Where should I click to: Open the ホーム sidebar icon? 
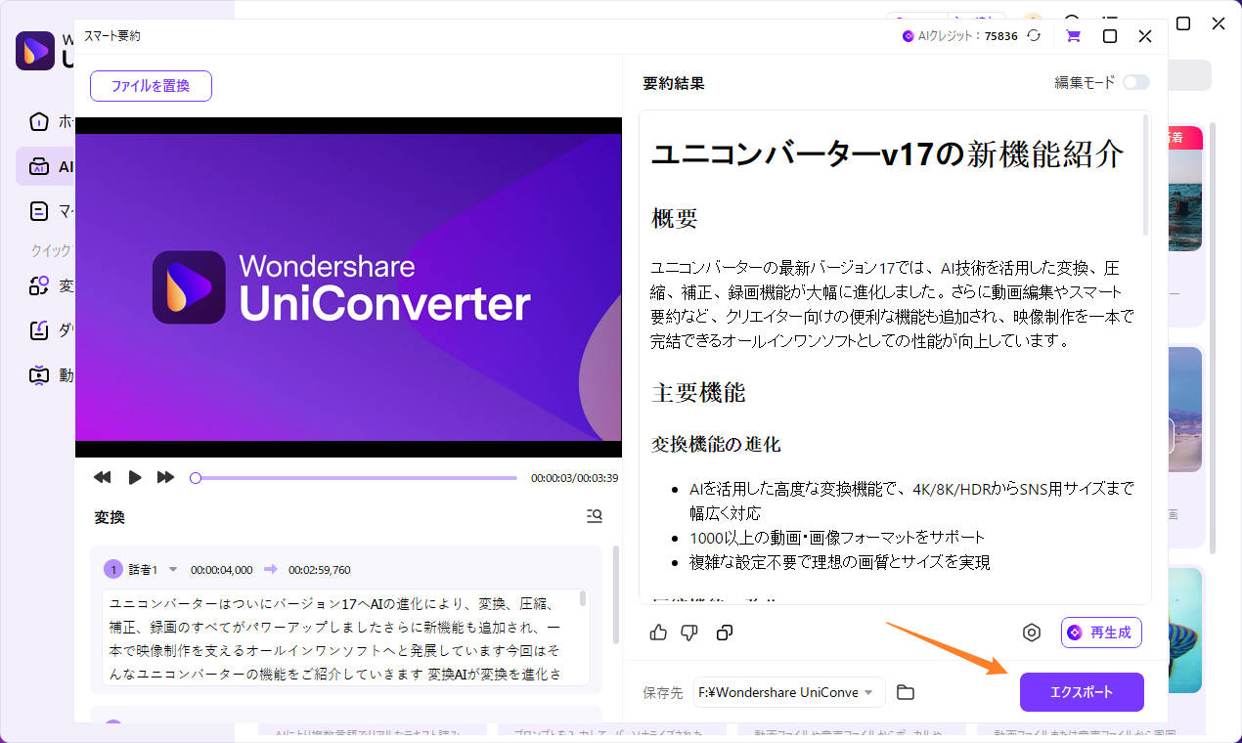[39, 121]
